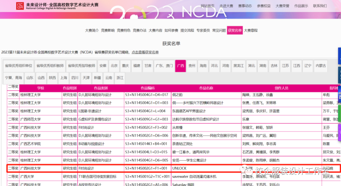Select the 重庆 province tab
This screenshot has width=341, height=186.
pos(125,66)
